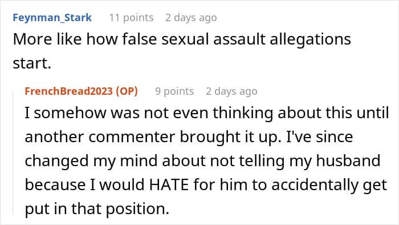399x225 pixels.
Task: Click the 11 points score
Action: pos(131,18)
